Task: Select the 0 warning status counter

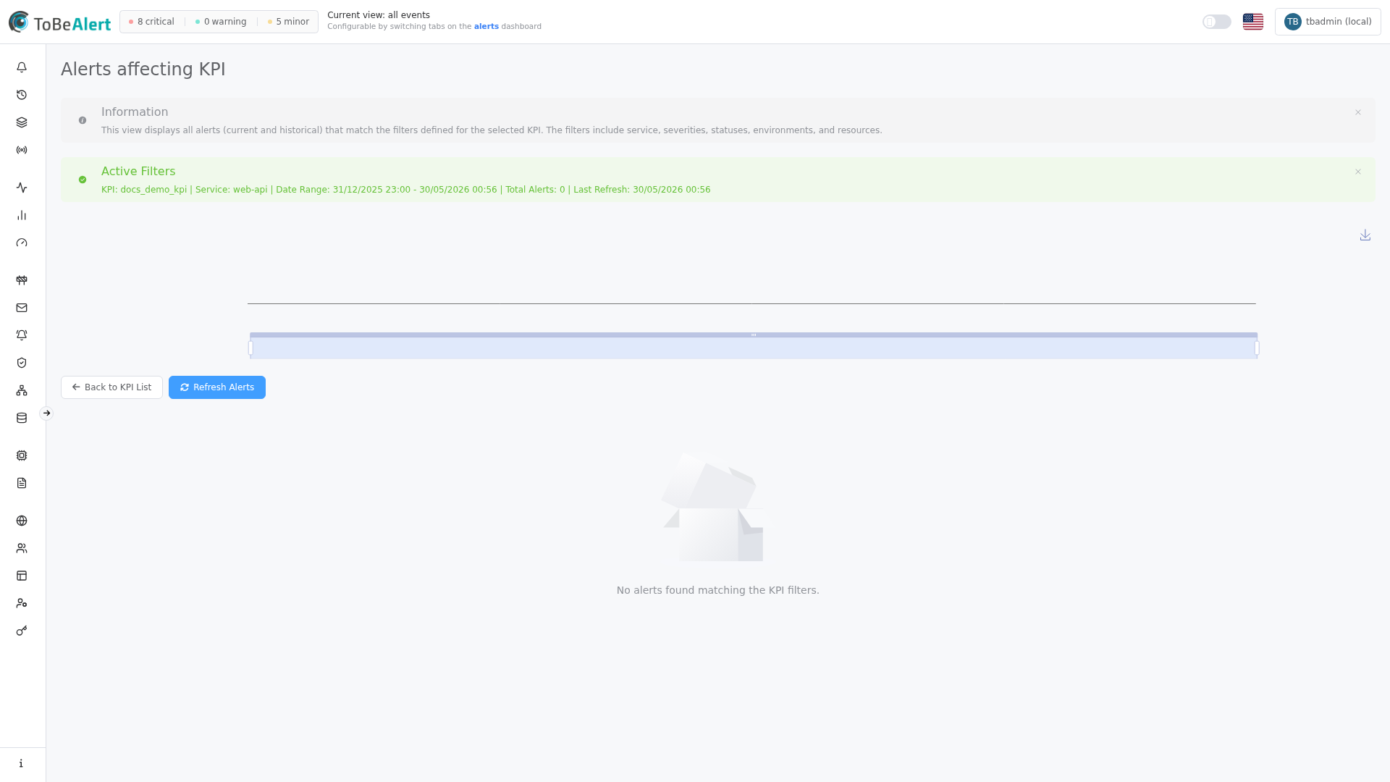Action: coord(221,22)
